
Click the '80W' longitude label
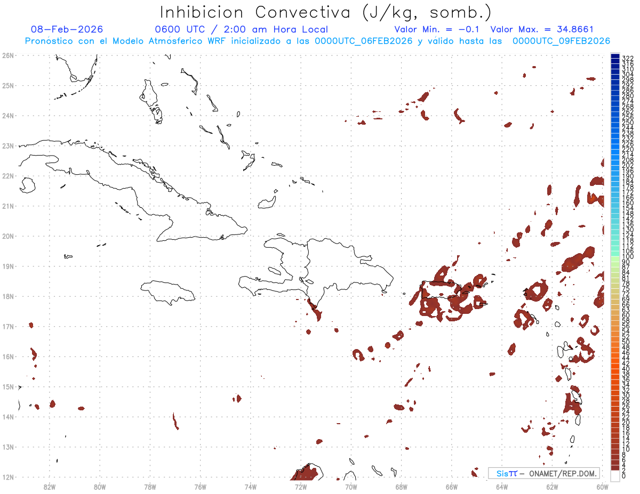click(x=100, y=486)
